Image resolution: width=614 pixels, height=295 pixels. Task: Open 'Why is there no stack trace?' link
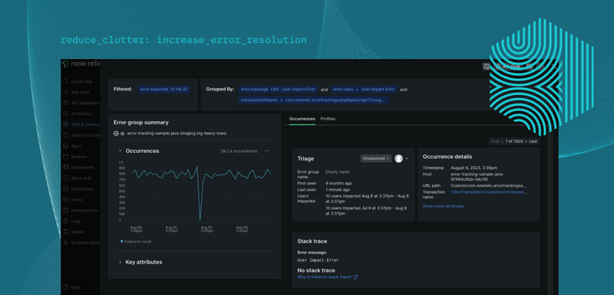point(325,277)
